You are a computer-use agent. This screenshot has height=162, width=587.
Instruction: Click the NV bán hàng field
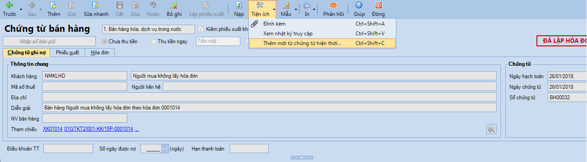pyautogui.click(x=84, y=118)
